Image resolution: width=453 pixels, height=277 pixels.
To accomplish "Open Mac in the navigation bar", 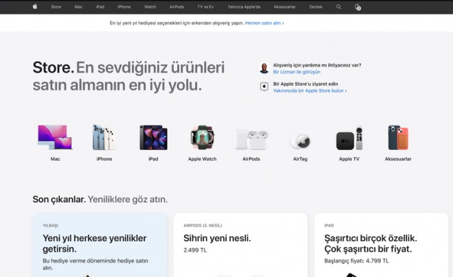I will (x=78, y=7).
